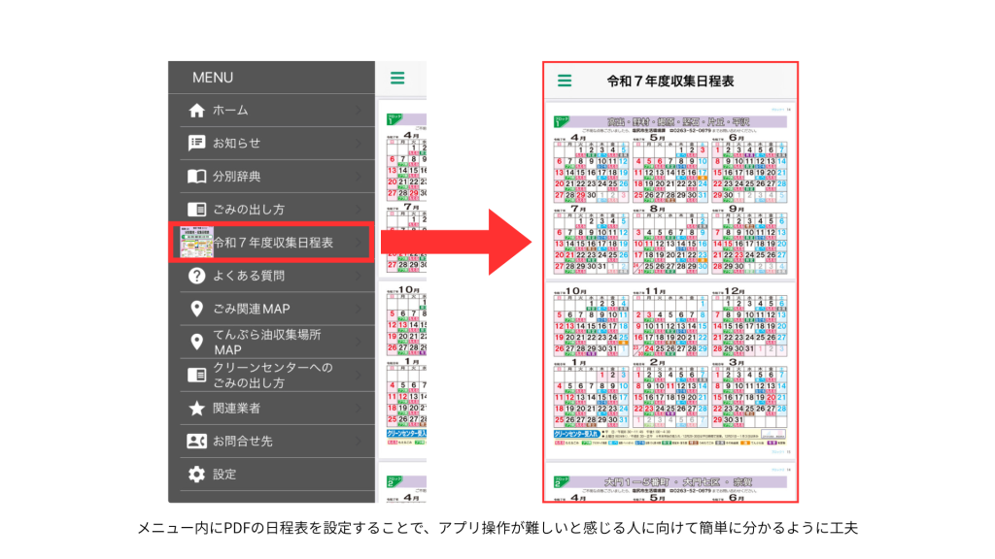Click the クリーンセンターへのごみの出し方 page icon
The image size is (995, 559).
(x=196, y=376)
